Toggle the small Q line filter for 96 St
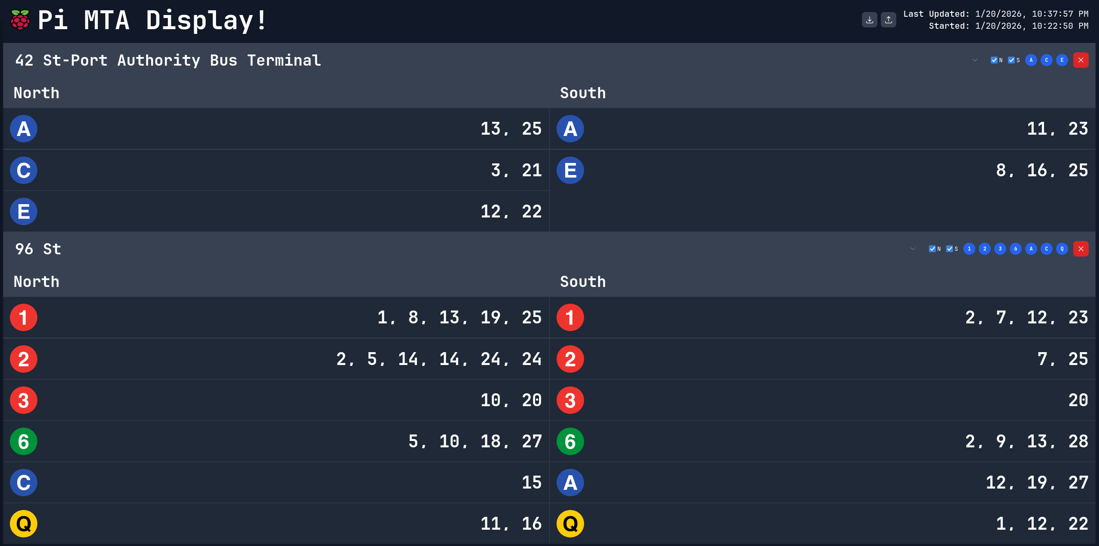This screenshot has height=546, width=1099. (x=1062, y=249)
